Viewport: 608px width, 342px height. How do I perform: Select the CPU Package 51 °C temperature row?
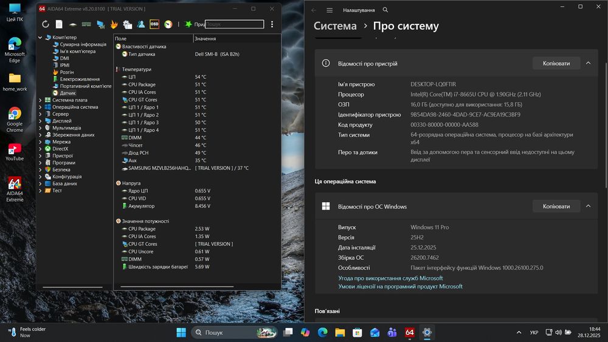197,84
